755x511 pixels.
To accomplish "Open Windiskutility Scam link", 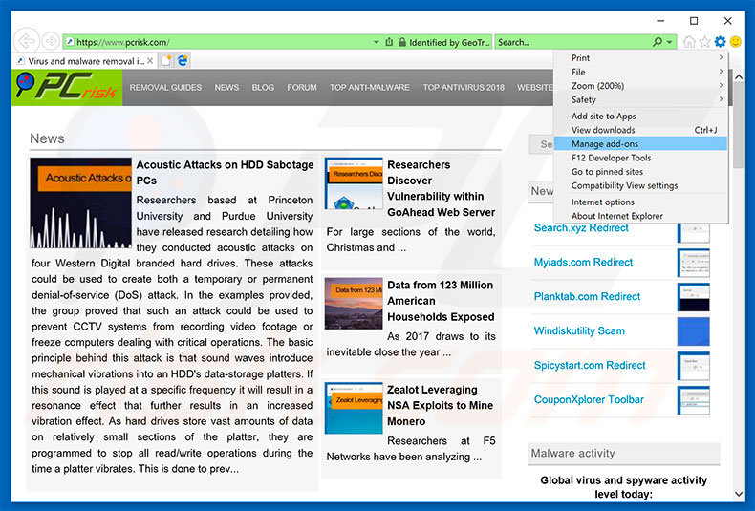I will click(x=579, y=331).
